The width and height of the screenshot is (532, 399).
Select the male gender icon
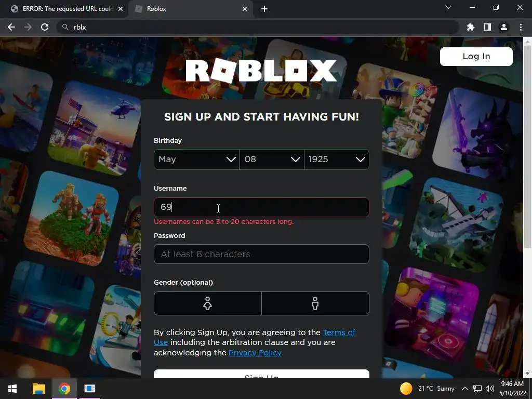[x=315, y=303]
